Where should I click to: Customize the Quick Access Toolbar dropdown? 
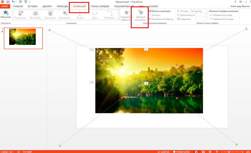point(30,2)
